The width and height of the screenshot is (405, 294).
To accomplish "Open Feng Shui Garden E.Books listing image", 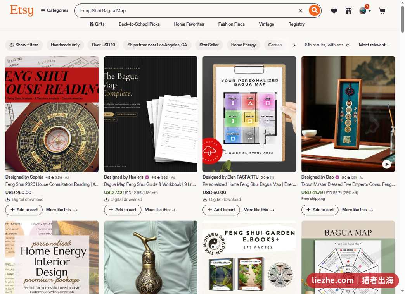I will point(249,257).
